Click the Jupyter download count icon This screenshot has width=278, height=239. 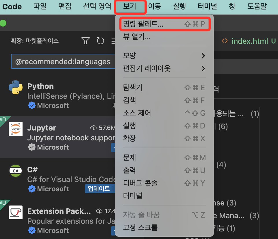click(x=93, y=128)
